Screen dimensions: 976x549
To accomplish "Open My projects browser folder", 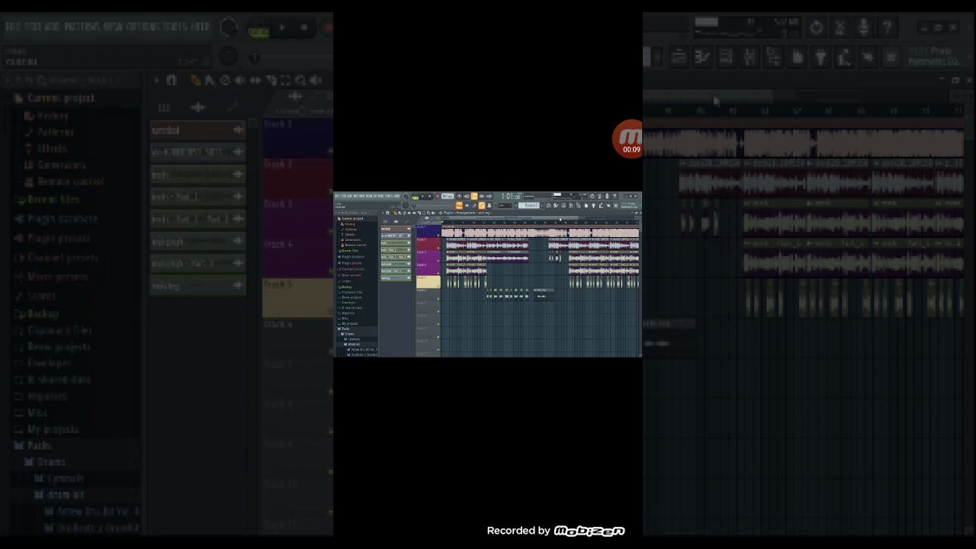I will [349, 323].
